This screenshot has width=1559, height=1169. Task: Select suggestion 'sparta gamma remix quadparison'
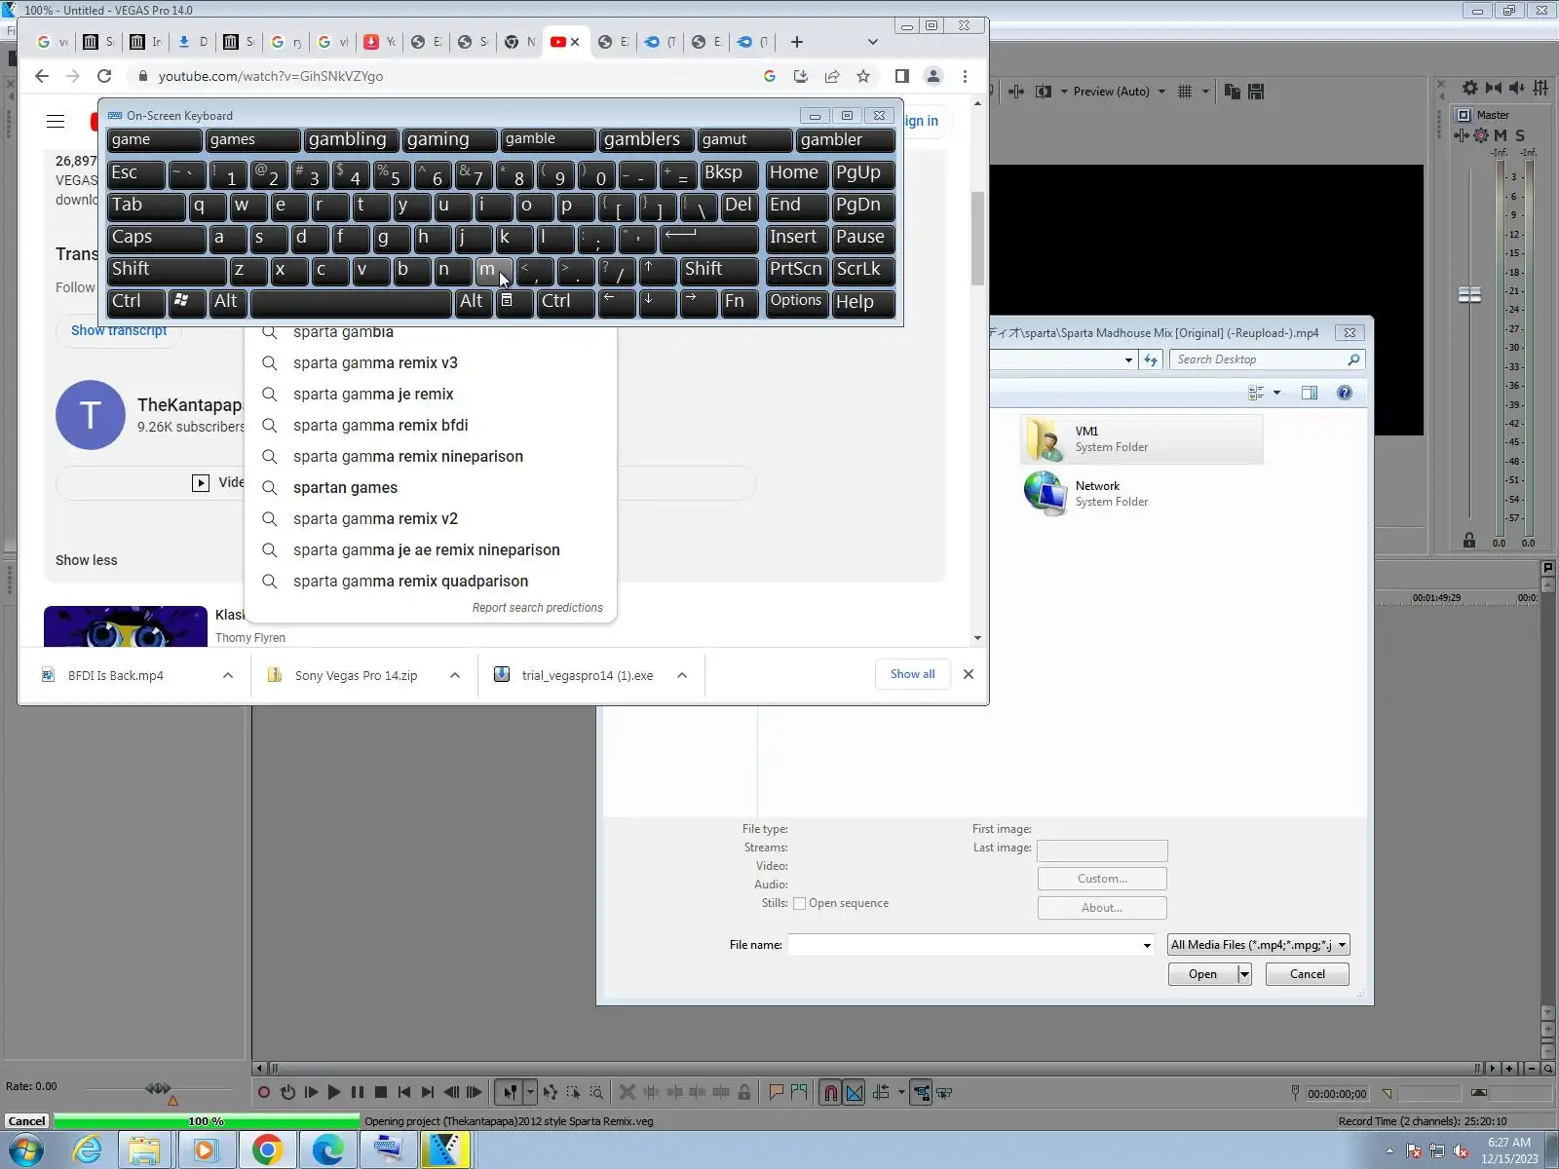430,582
